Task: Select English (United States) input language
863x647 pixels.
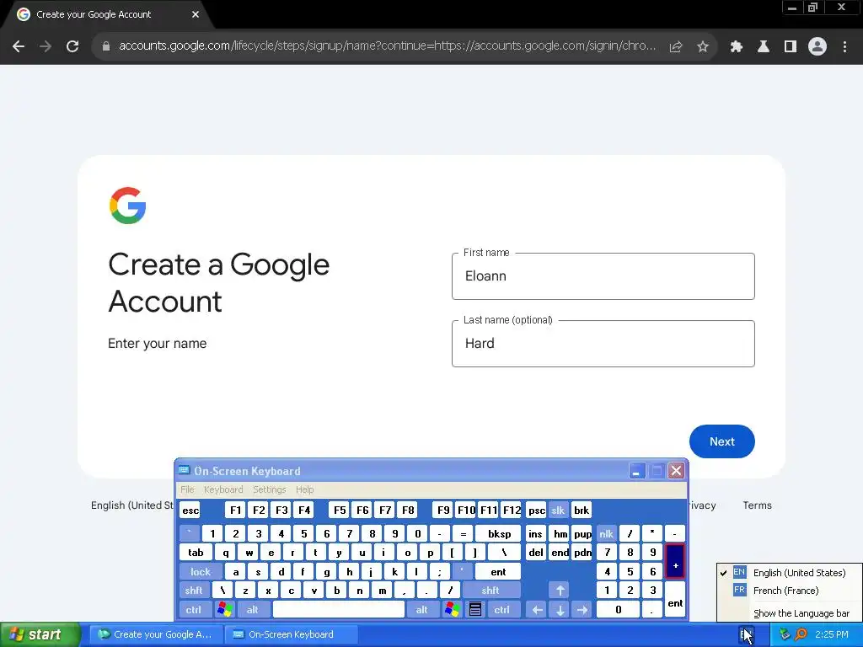Action: pos(789,573)
